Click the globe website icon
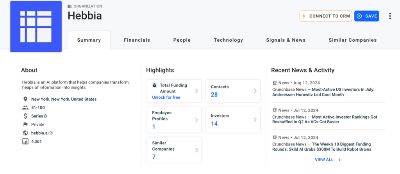Viewport: 400px width, 174px height. tap(25, 133)
